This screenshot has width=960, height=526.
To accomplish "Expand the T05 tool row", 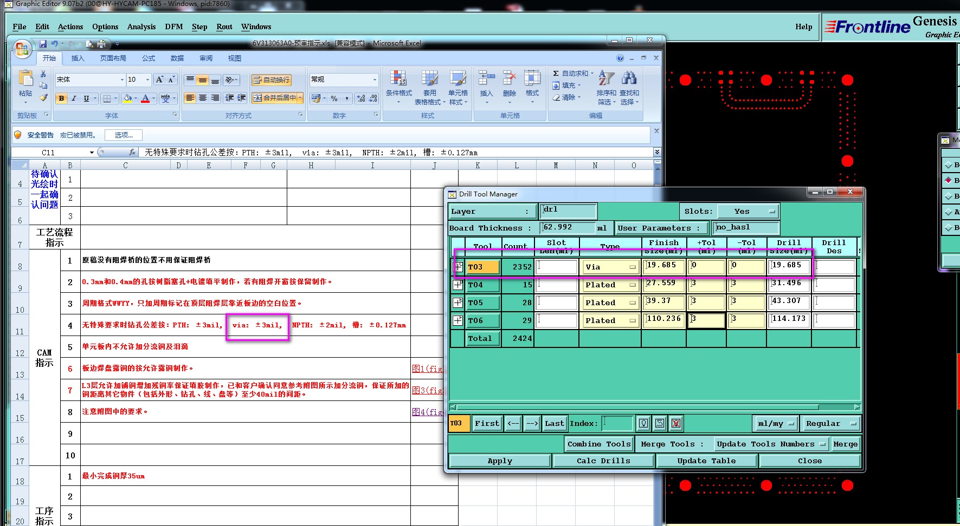I will (458, 303).
